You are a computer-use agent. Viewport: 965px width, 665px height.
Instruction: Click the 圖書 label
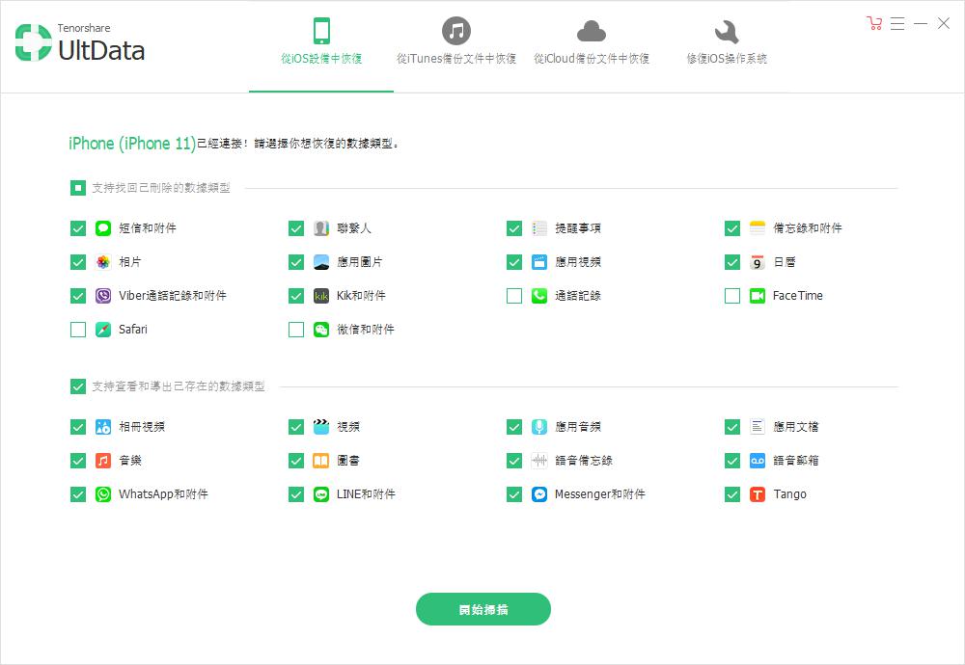tap(348, 461)
